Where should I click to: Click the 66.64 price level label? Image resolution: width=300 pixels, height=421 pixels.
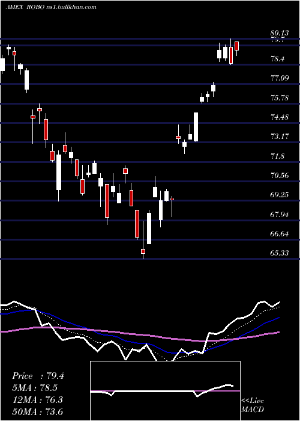(280, 234)
